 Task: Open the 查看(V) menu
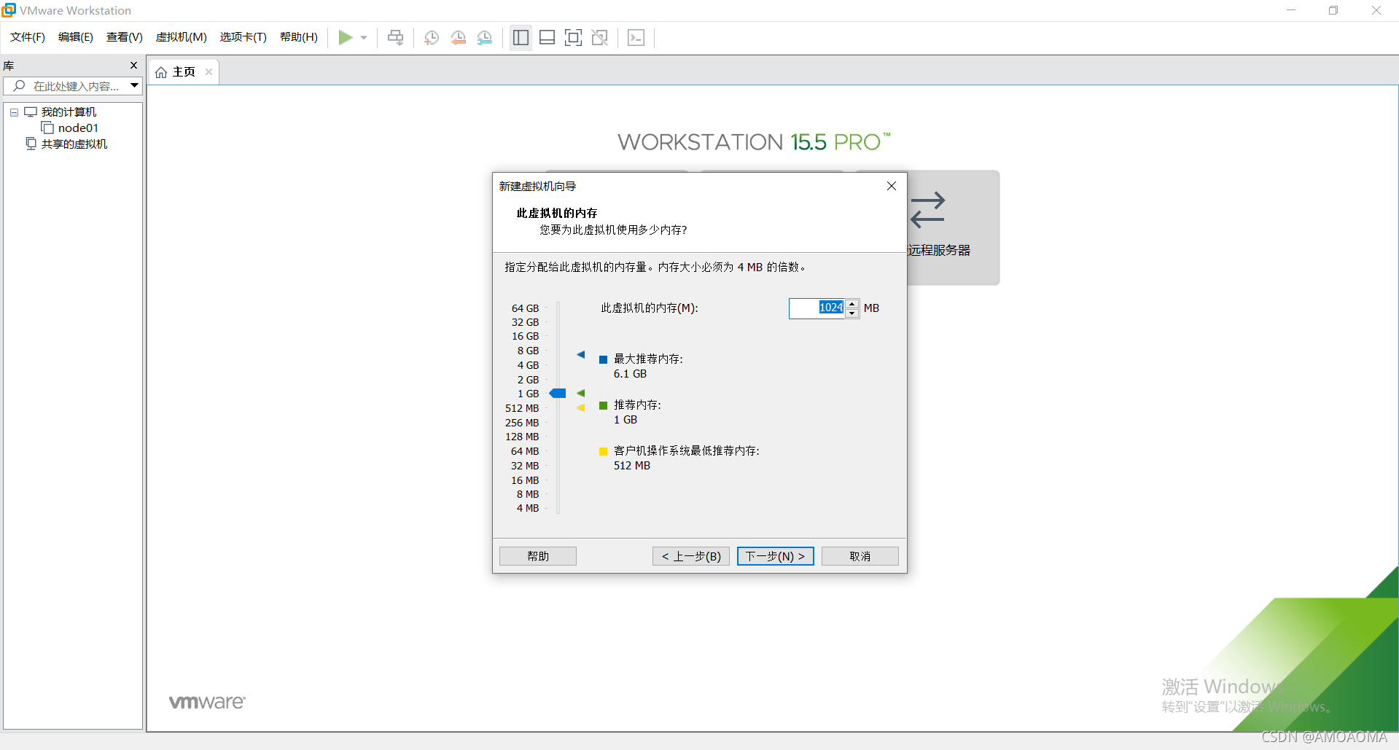[x=125, y=37]
